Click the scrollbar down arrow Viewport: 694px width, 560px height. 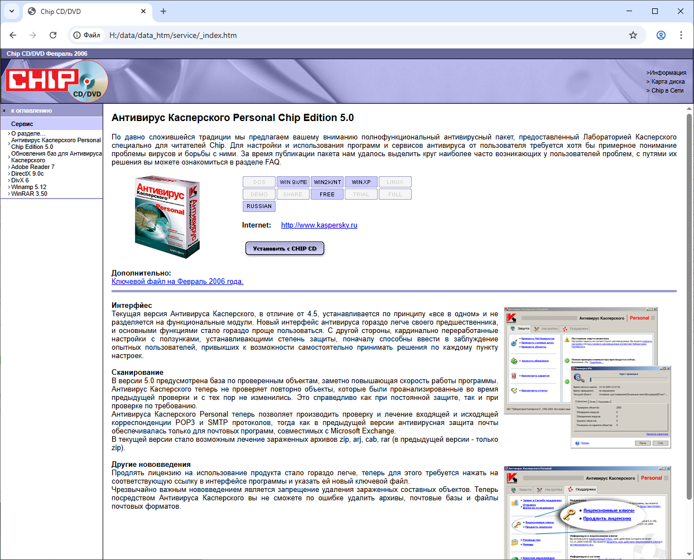(690, 555)
